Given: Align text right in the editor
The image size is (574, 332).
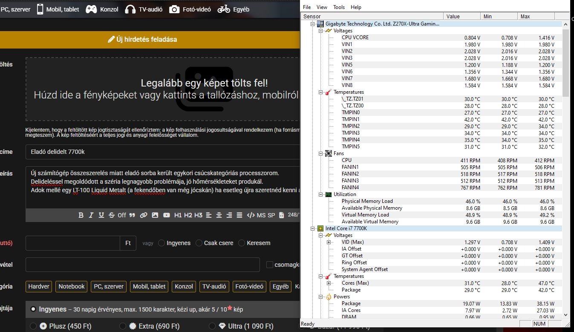Looking at the screenshot, I should [x=229, y=215].
